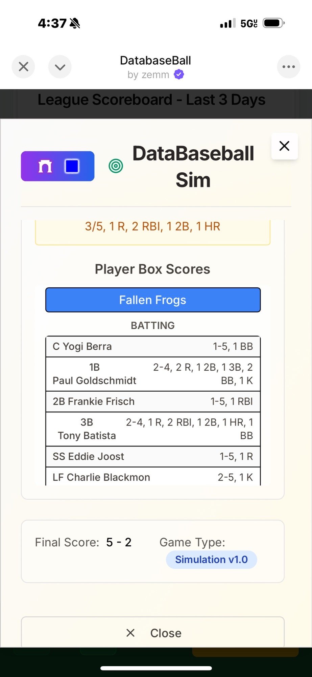Viewport: 312px width, 677px height.
Task: Select the 2B Frankie Frisch row
Action: pyautogui.click(x=153, y=401)
